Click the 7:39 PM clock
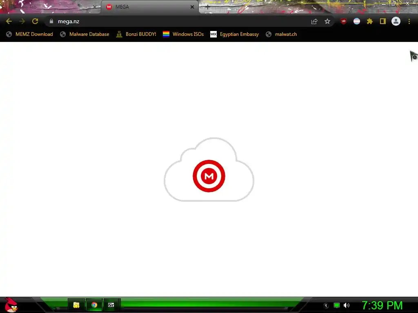 (382, 305)
